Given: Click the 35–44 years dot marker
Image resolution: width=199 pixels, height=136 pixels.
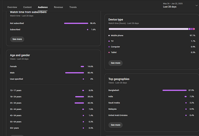Looking at the screenshot, I should click(x=83, y=109).
